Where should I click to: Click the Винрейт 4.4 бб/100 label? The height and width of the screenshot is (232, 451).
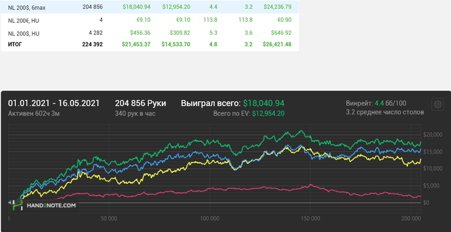pos(376,103)
